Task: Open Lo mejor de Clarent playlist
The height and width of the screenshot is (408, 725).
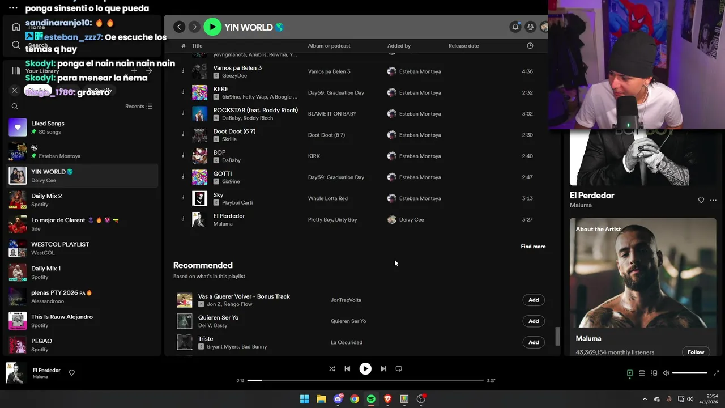Action: pyautogui.click(x=83, y=224)
